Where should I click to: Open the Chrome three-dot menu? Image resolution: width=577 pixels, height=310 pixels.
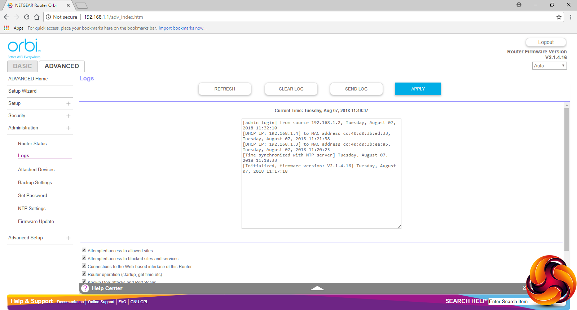coord(571,17)
